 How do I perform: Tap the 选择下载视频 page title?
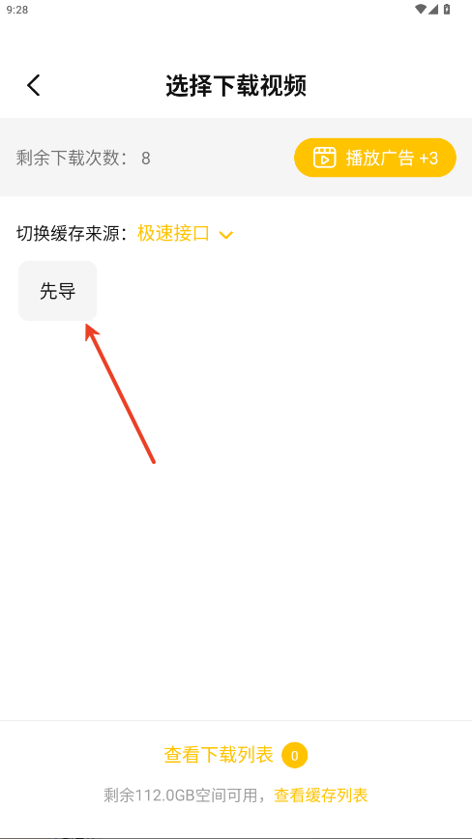pos(236,86)
